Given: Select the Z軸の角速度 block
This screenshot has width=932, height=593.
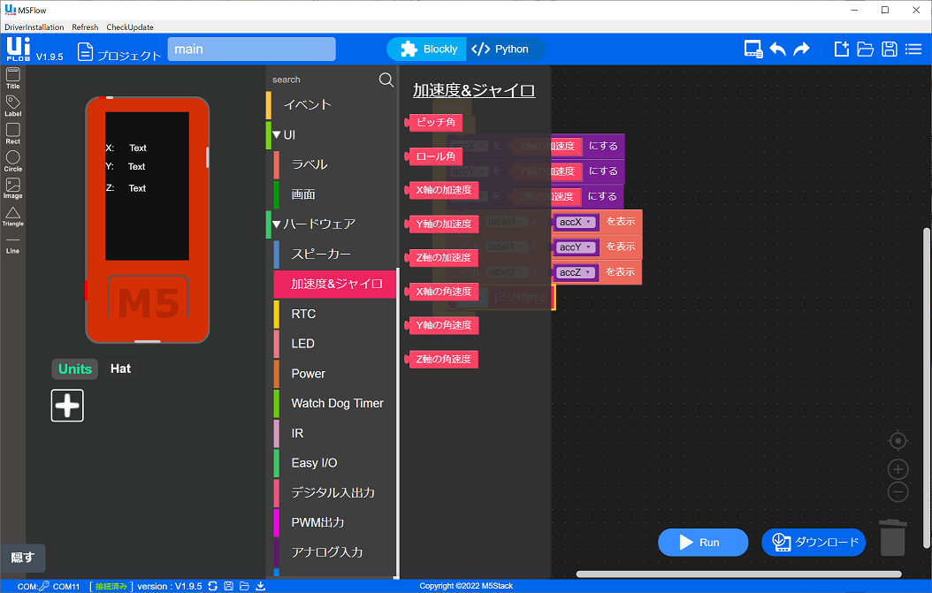Looking at the screenshot, I should tap(441, 359).
